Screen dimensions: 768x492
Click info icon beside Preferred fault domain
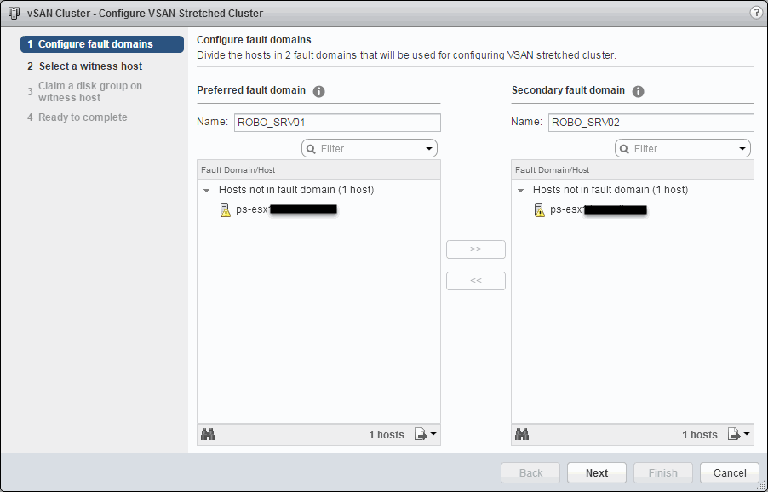pyautogui.click(x=319, y=91)
